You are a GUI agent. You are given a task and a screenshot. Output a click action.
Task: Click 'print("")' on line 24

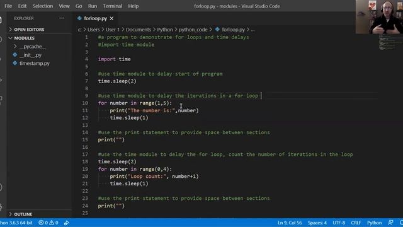[x=111, y=206]
